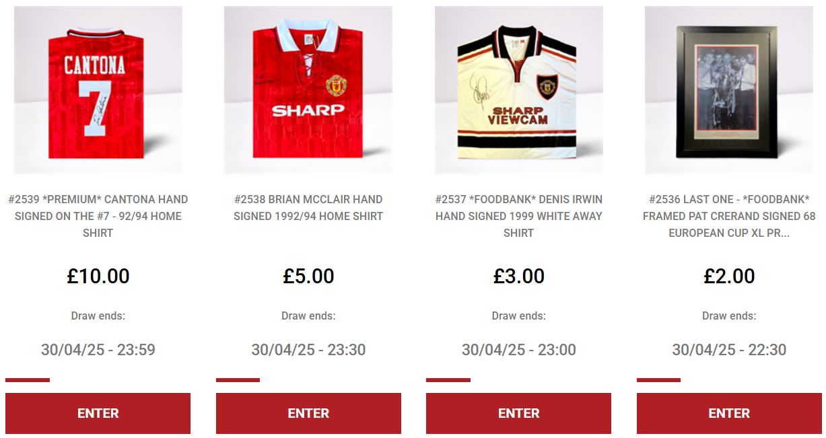Open the #2536 Last One Pat Crerand title link
This screenshot has width=826, height=438.
point(729,216)
